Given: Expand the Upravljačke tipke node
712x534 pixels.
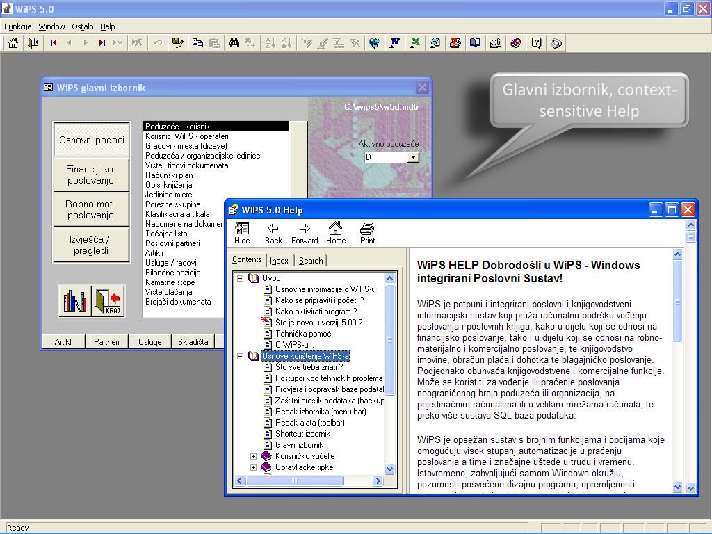Looking at the screenshot, I should coord(253,467).
